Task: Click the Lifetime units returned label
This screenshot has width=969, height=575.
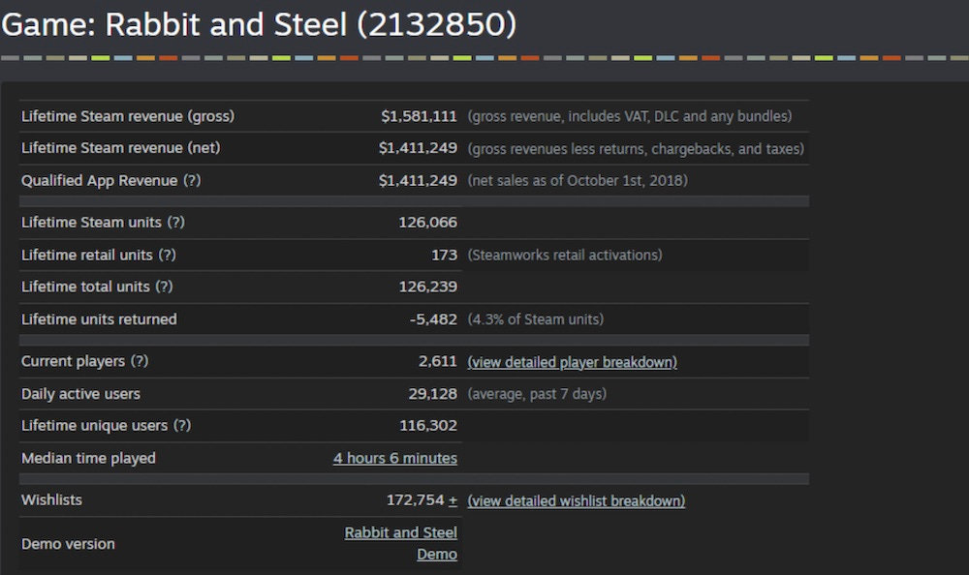Action: (x=99, y=319)
